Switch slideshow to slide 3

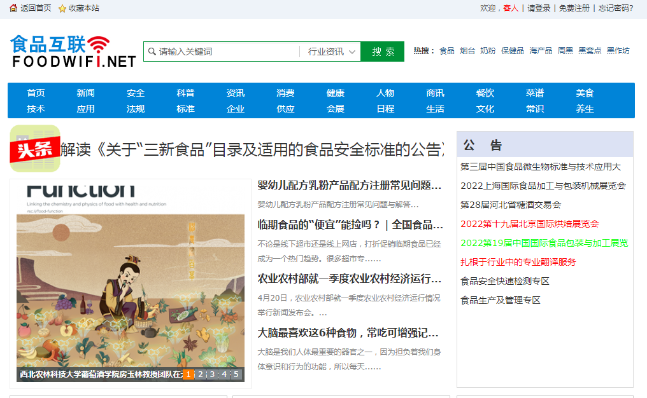point(213,374)
